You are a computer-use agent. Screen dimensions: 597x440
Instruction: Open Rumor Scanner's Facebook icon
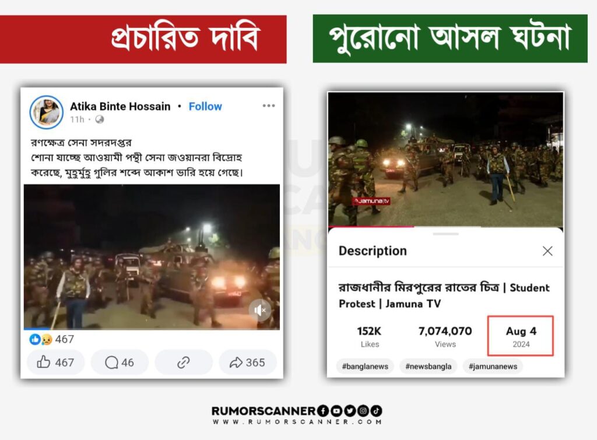[x=323, y=411]
